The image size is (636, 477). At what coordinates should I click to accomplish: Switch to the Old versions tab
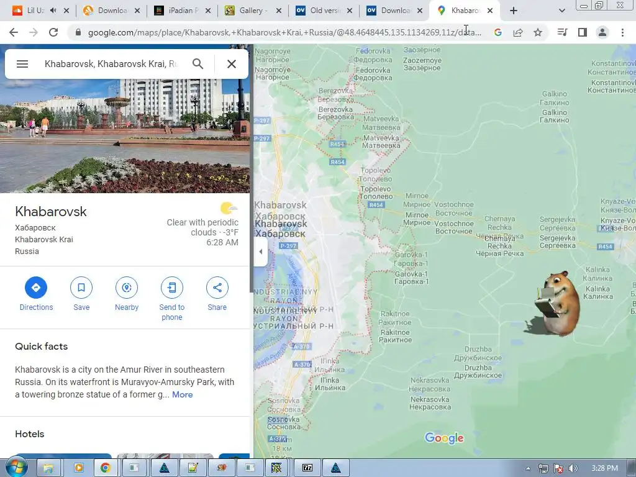(324, 11)
